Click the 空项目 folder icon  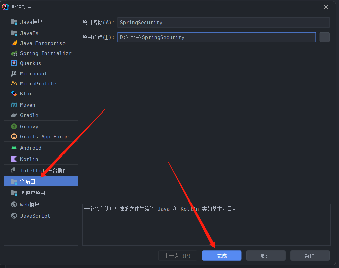[14, 182]
